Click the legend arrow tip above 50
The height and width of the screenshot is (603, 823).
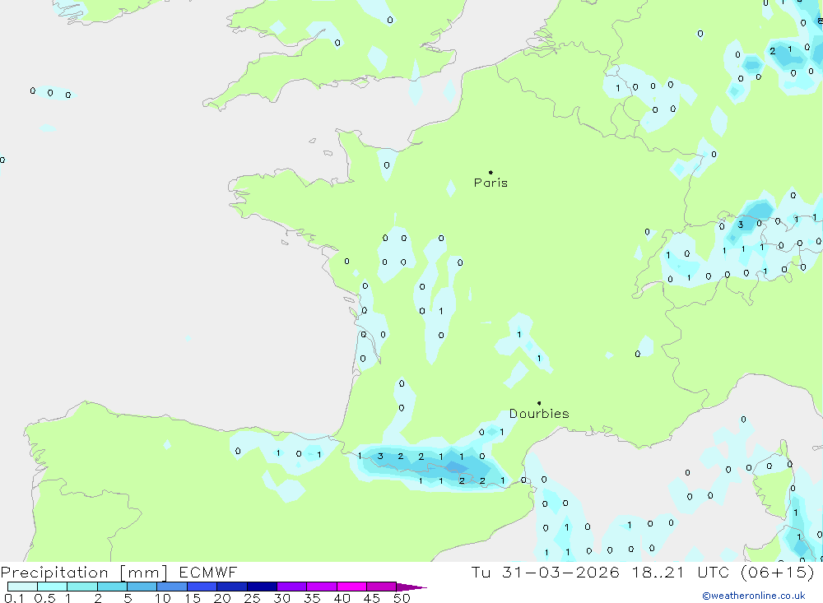(411, 587)
